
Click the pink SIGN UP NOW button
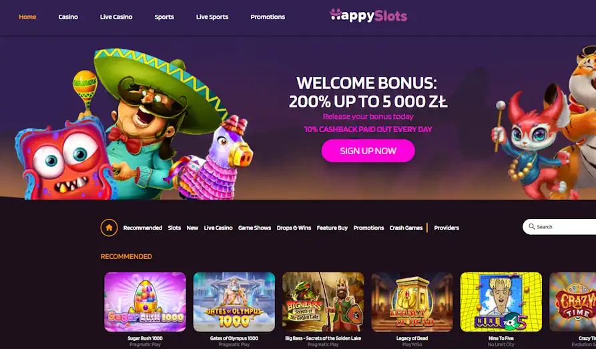click(368, 151)
